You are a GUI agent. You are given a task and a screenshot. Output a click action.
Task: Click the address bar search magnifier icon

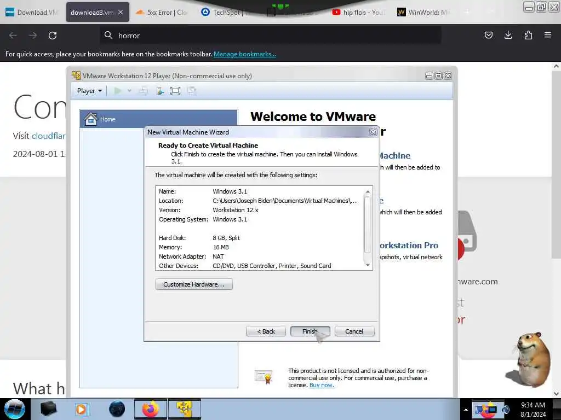point(108,35)
